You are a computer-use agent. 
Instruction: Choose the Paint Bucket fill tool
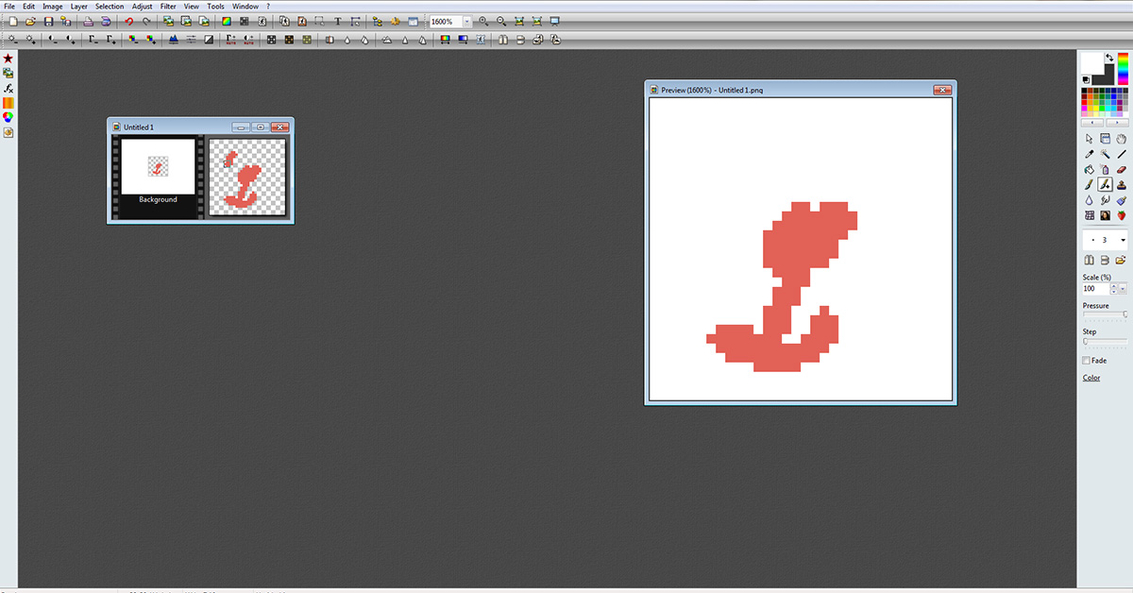1090,169
